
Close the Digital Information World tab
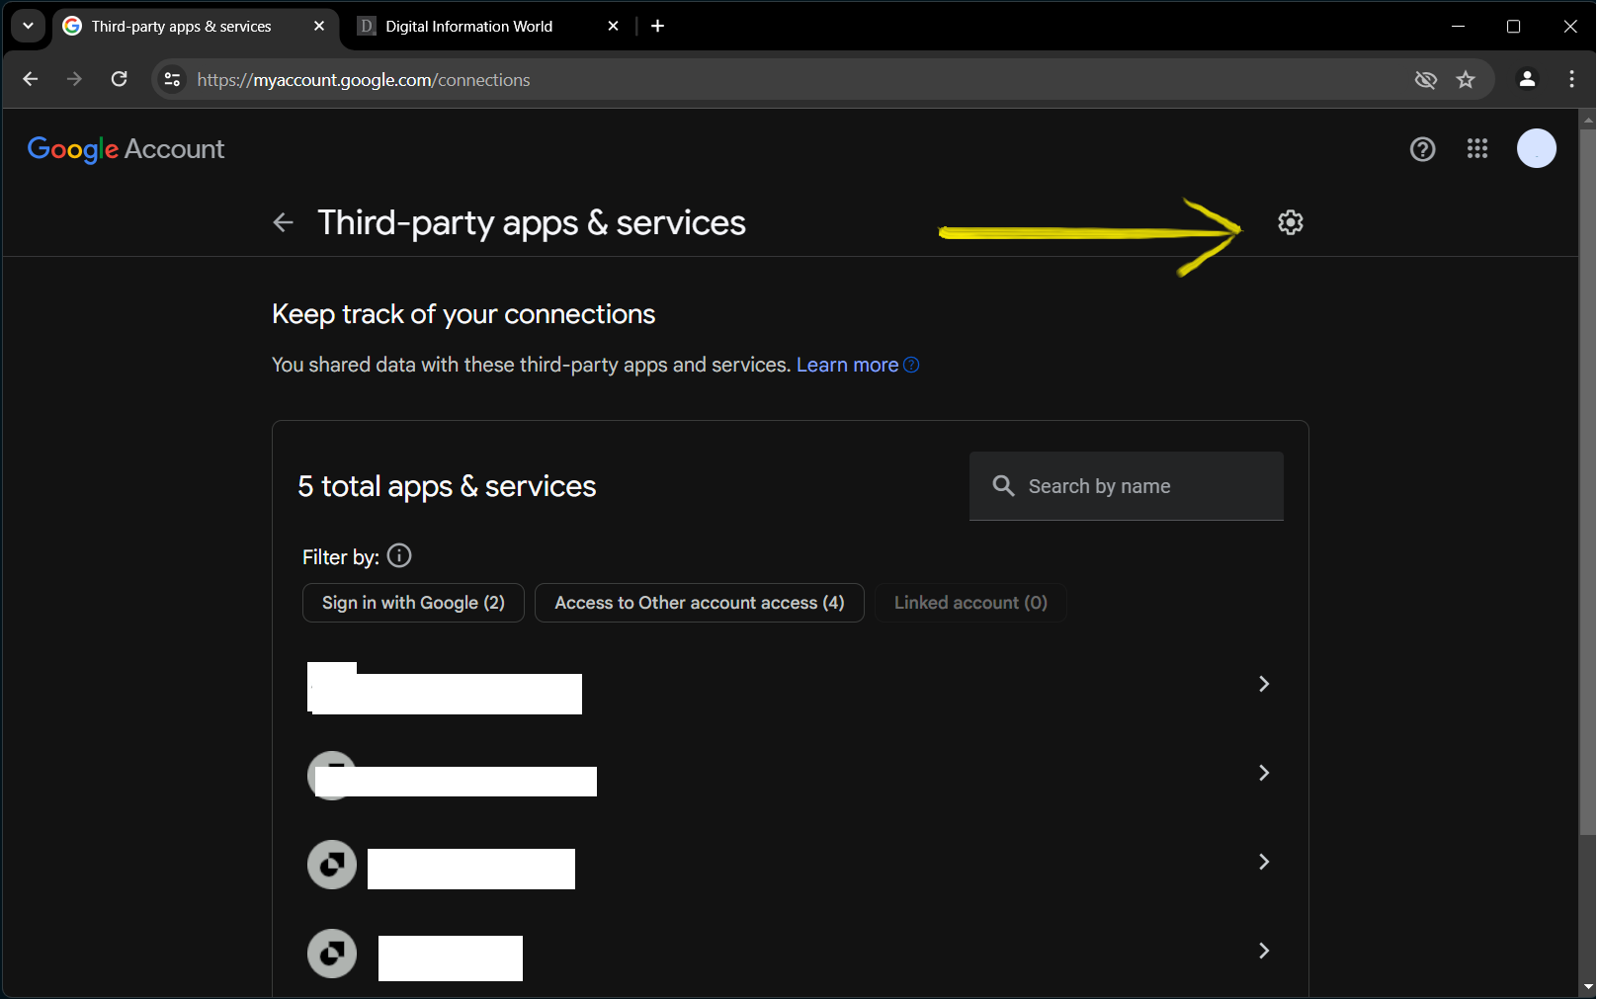613,26
